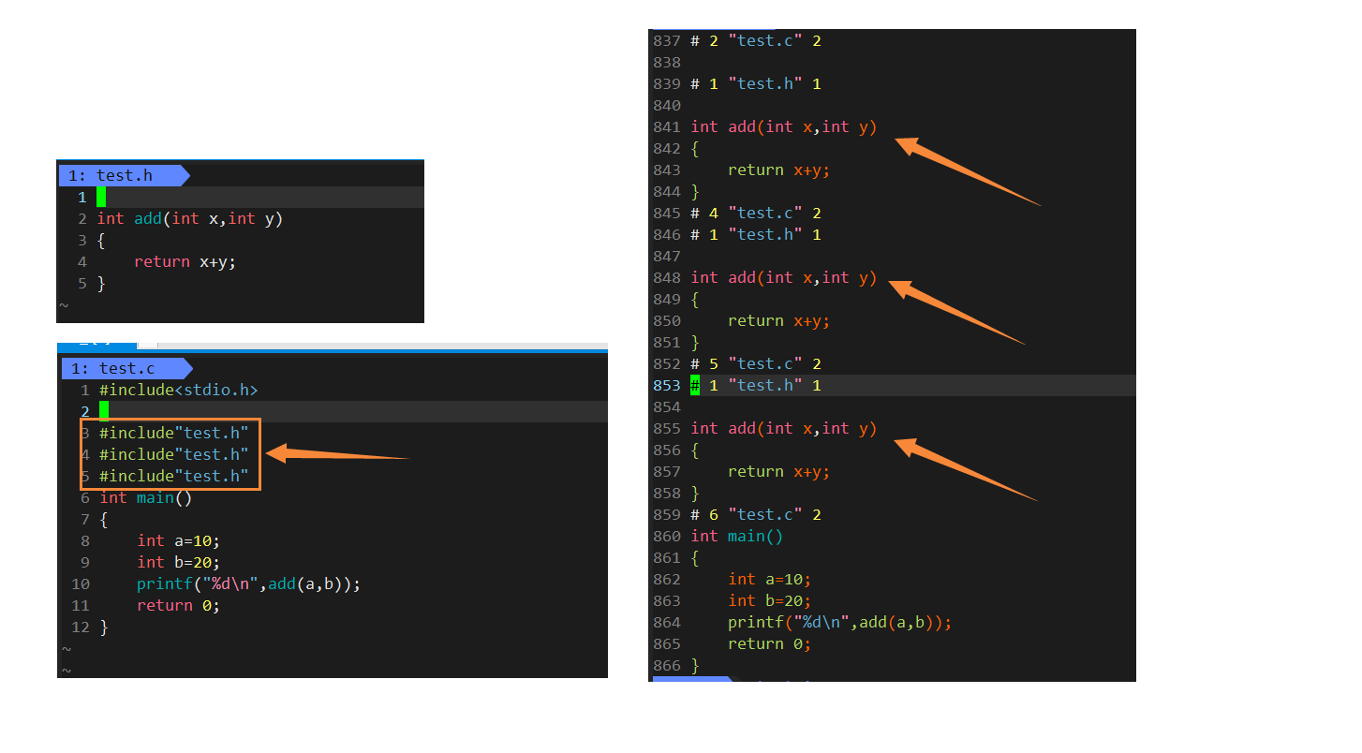Click "int add(int x,int y)" on line 841

click(784, 126)
